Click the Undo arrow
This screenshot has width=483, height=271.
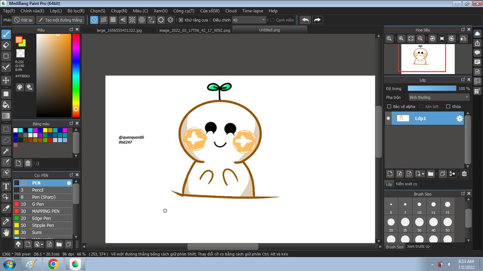[305, 20]
